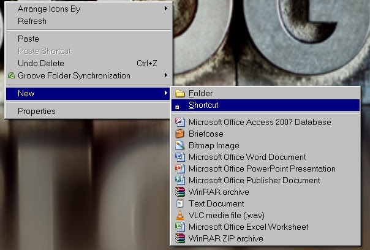Click the Excel Worksheet icon
Screen dimensions: 370x250
click(x=180, y=227)
